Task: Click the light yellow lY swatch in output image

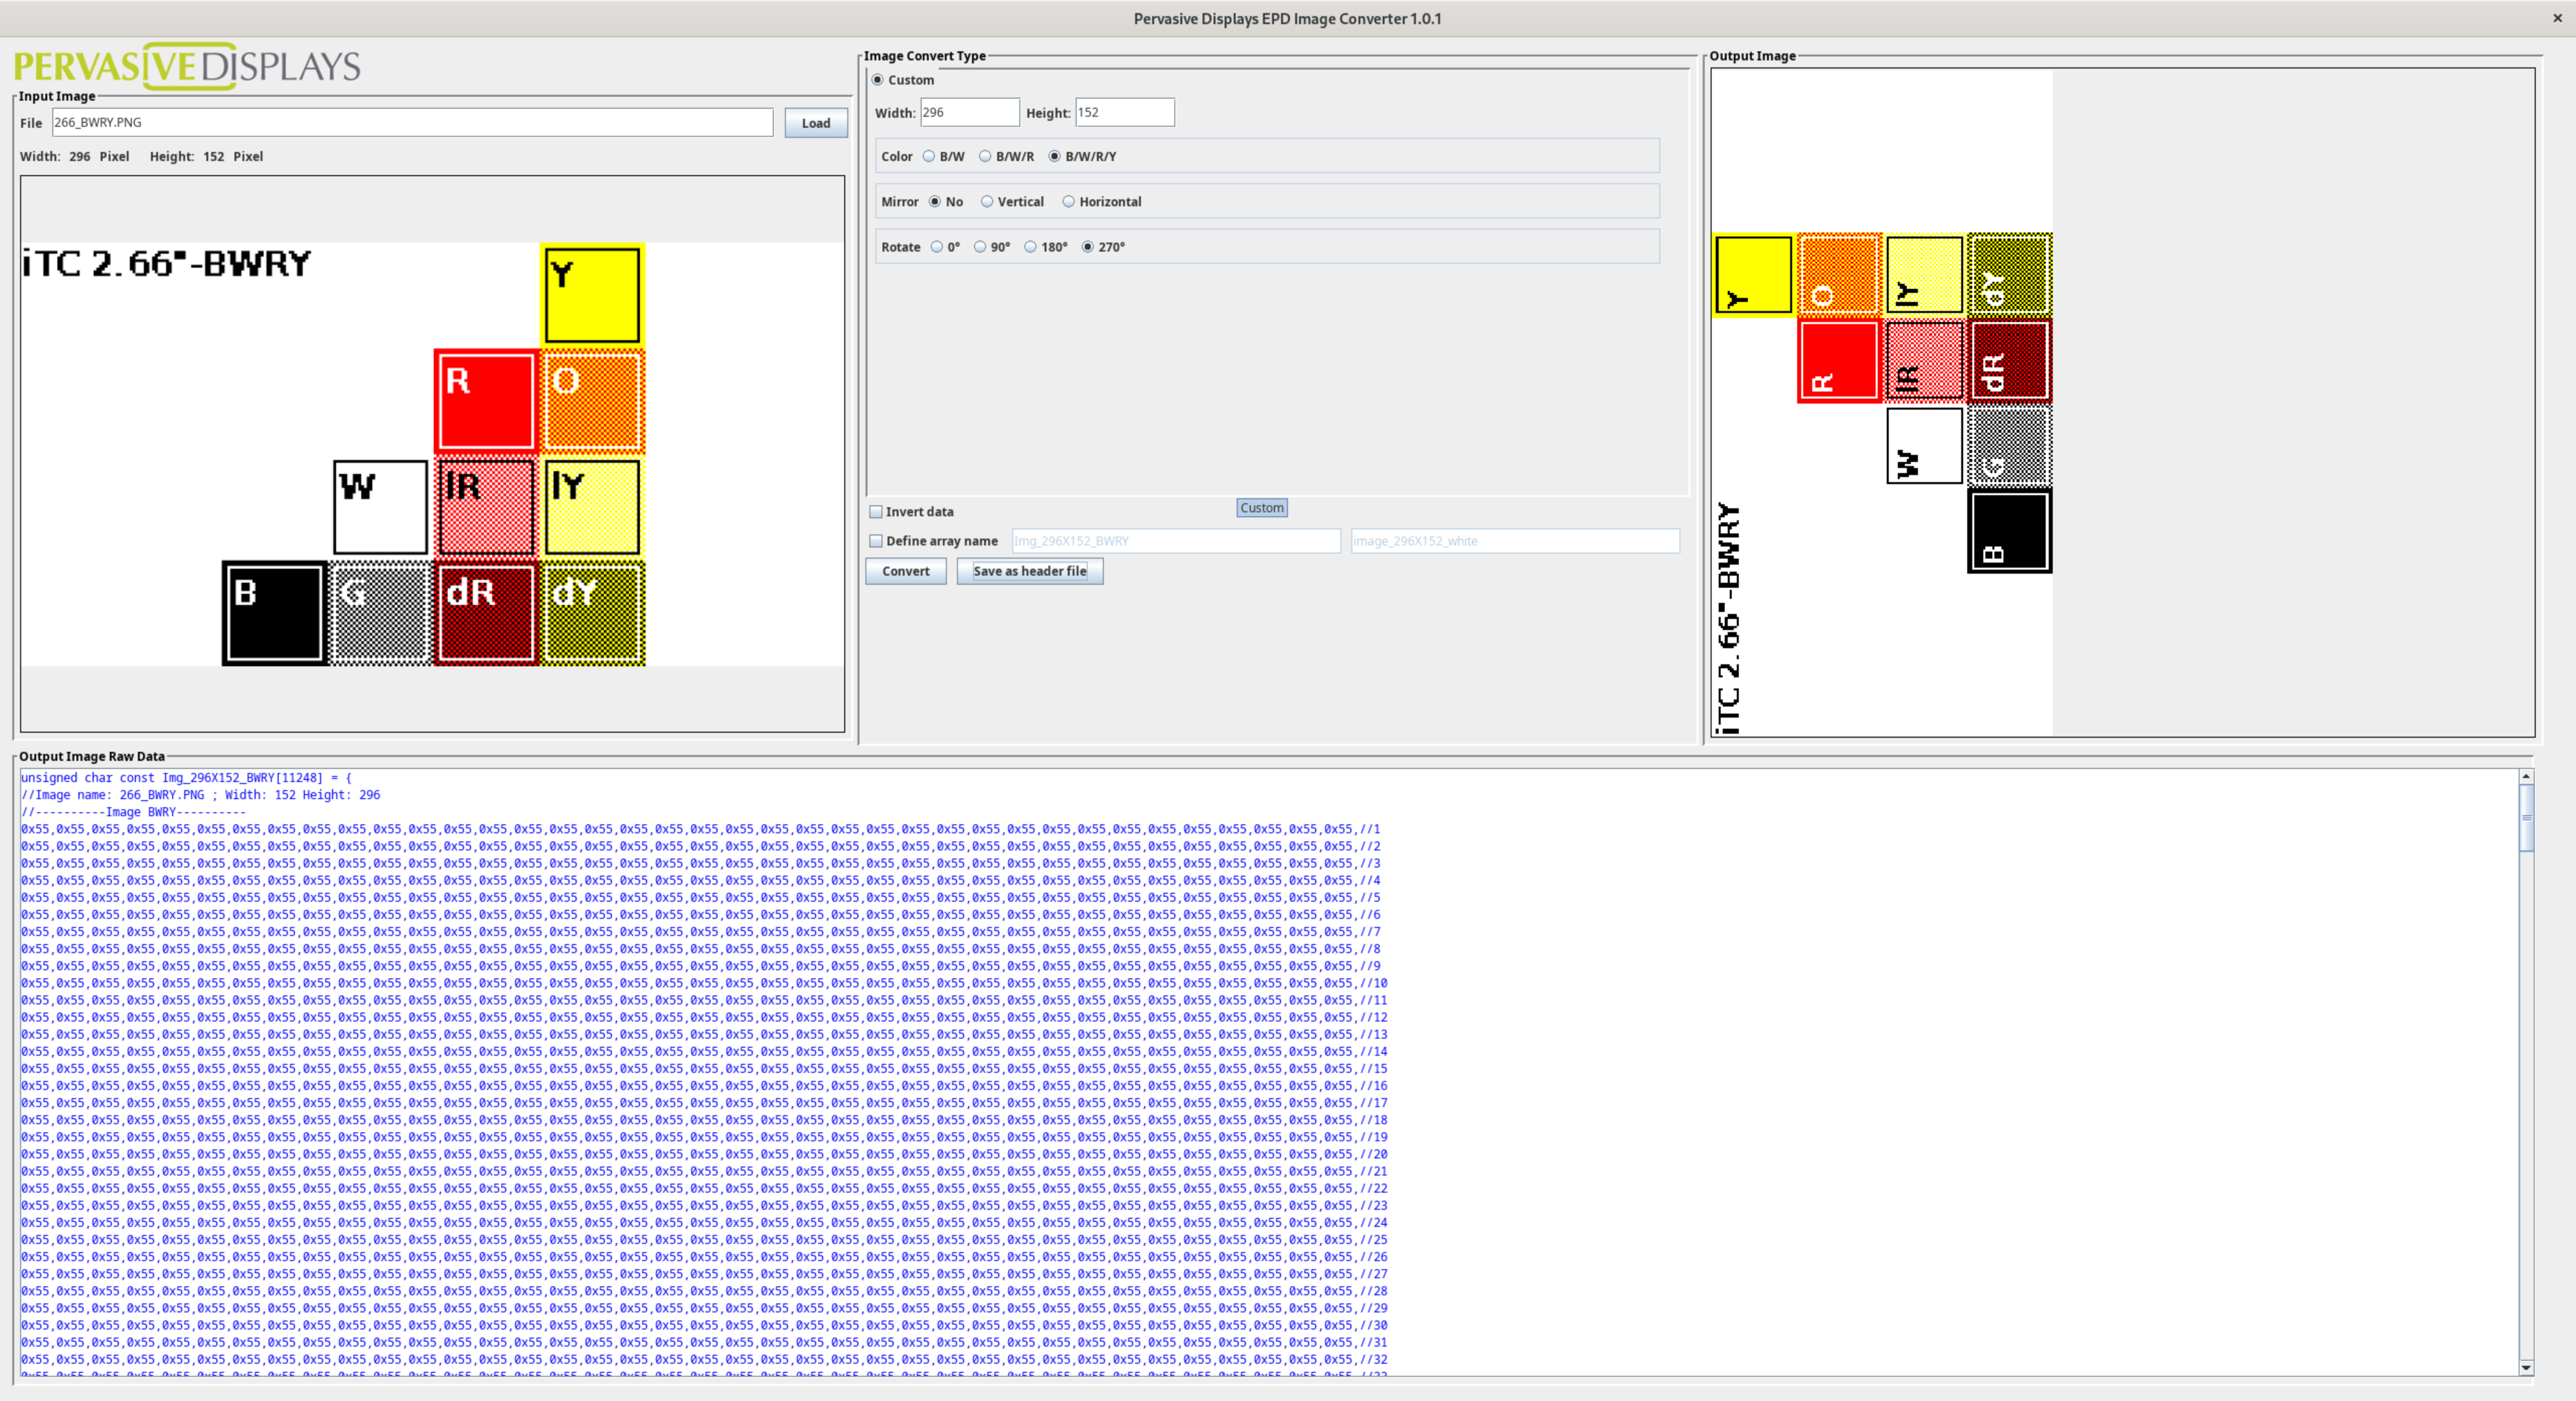Action: (x=1924, y=275)
